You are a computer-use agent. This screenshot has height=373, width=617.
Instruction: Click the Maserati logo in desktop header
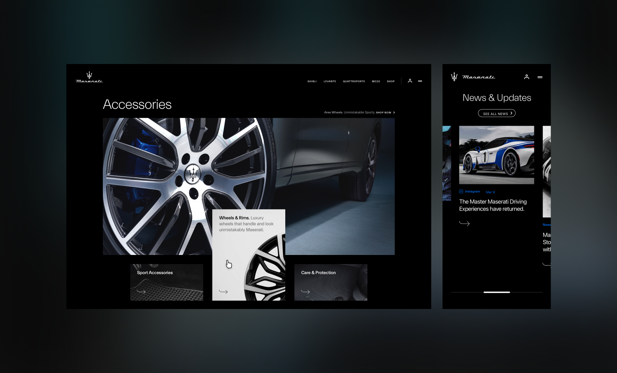pyautogui.click(x=89, y=77)
